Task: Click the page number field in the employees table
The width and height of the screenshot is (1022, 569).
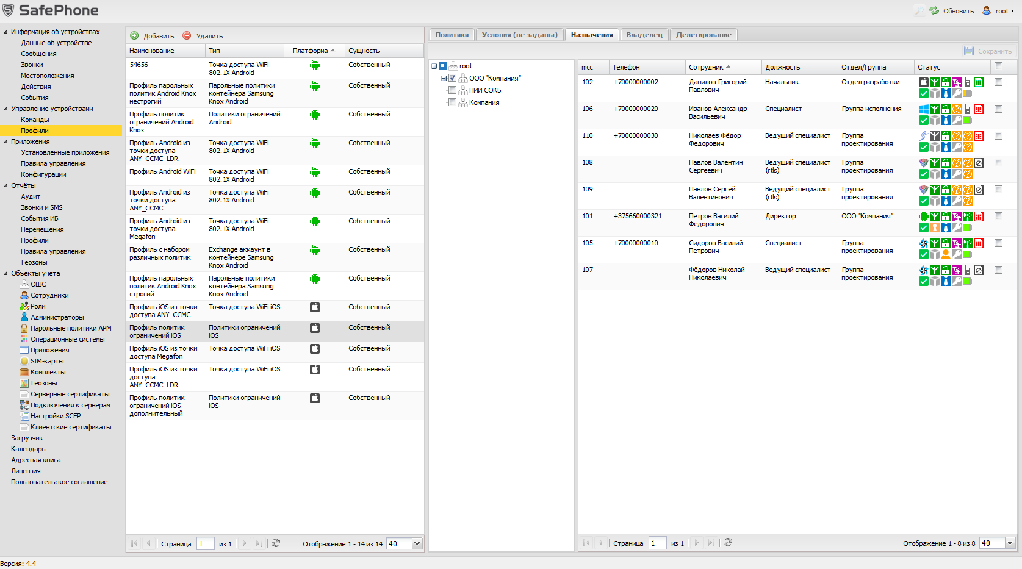Action: (657, 543)
